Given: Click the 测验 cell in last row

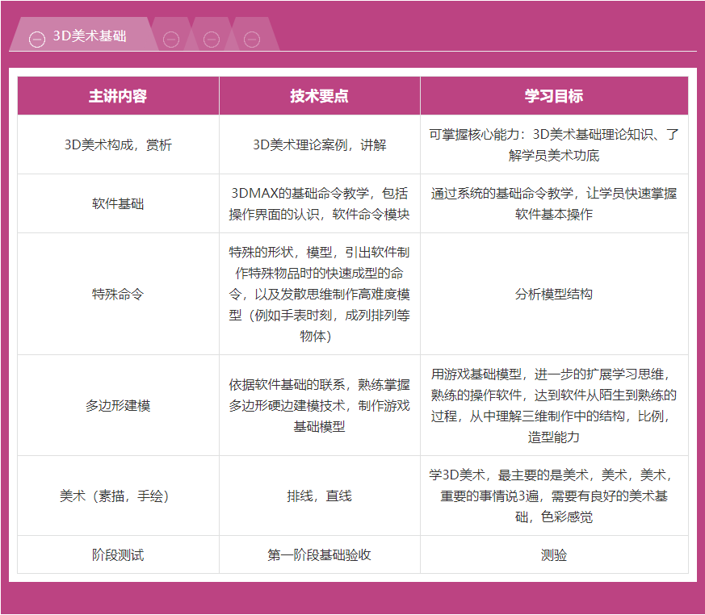Looking at the screenshot, I should coord(553,555).
